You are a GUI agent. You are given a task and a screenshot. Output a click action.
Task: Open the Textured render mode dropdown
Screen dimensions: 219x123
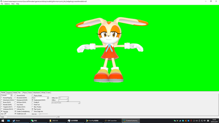coord(7,95)
